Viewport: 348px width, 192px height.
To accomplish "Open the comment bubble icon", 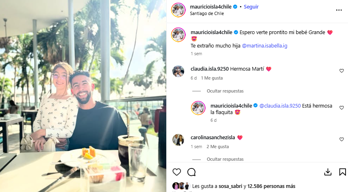I will pos(191,172).
